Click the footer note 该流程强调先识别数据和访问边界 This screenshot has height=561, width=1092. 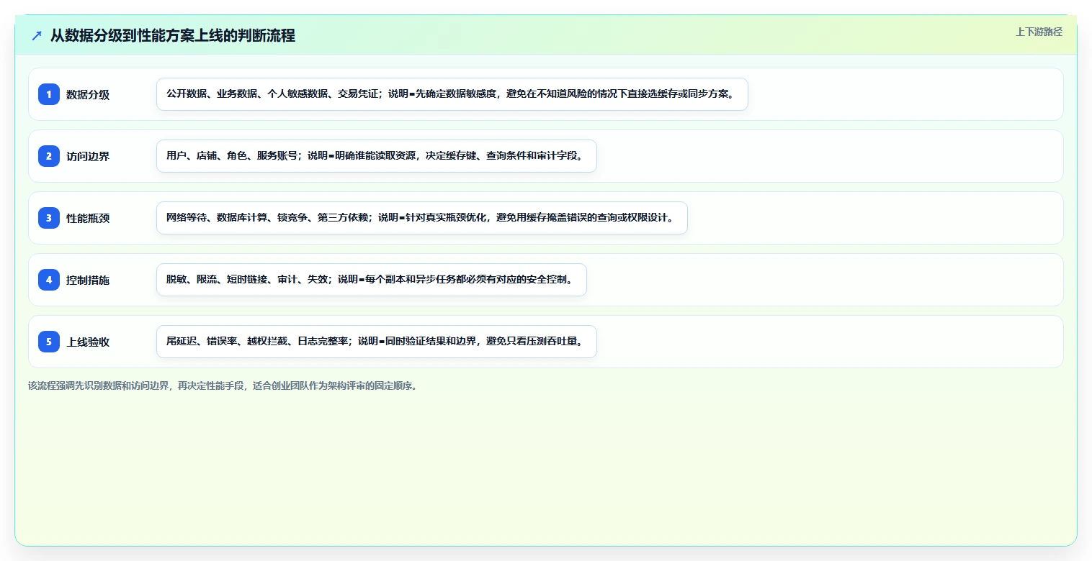pos(223,386)
